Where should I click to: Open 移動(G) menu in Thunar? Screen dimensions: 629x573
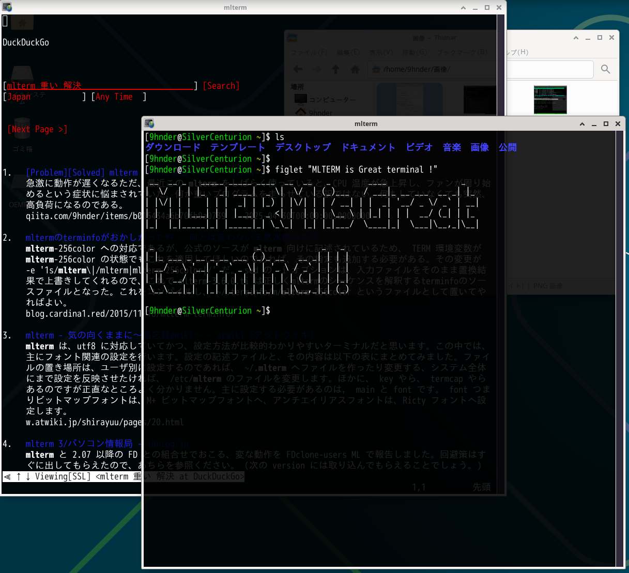point(415,52)
